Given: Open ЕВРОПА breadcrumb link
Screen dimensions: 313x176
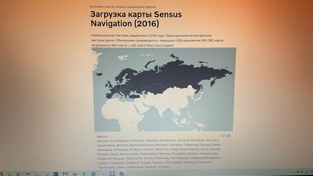Looking at the screenshot, I should pos(151,7).
